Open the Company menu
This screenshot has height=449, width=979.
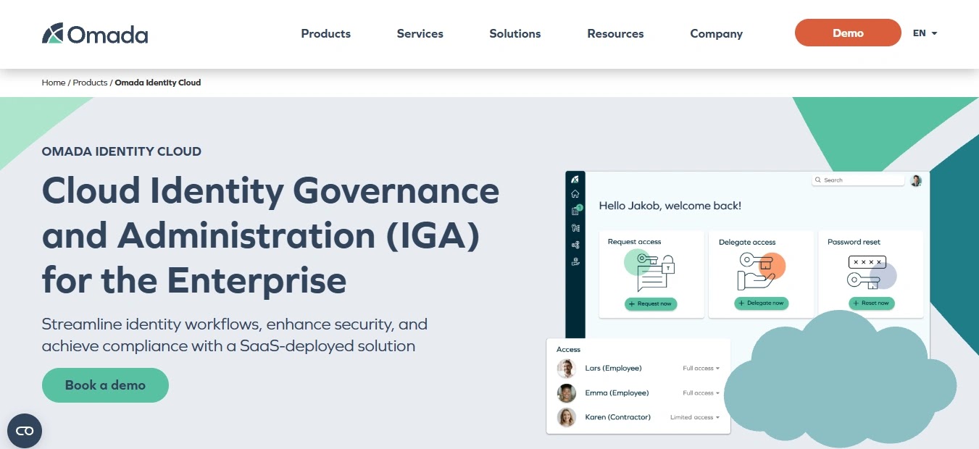tap(717, 33)
